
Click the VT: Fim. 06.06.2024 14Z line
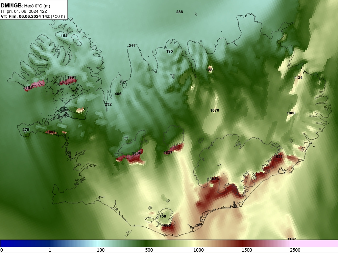point(33,16)
